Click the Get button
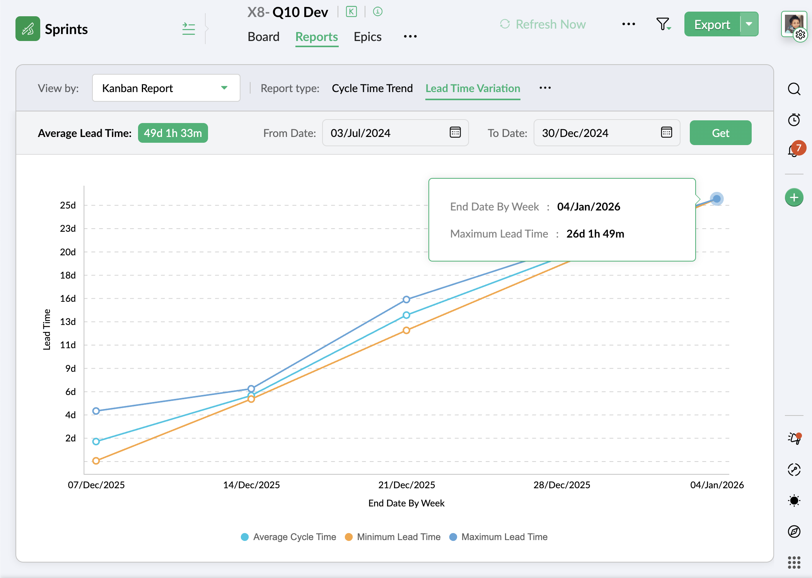 [720, 133]
